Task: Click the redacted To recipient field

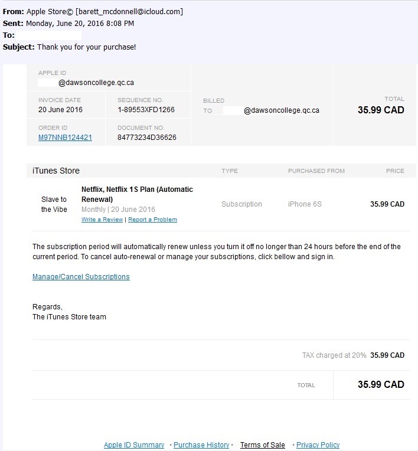Action: tap(48, 35)
